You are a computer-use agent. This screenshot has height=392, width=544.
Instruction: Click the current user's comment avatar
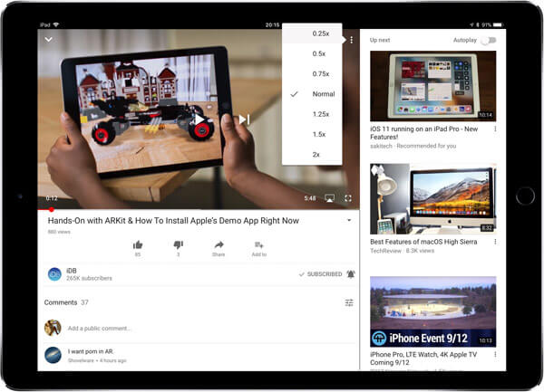point(53,328)
